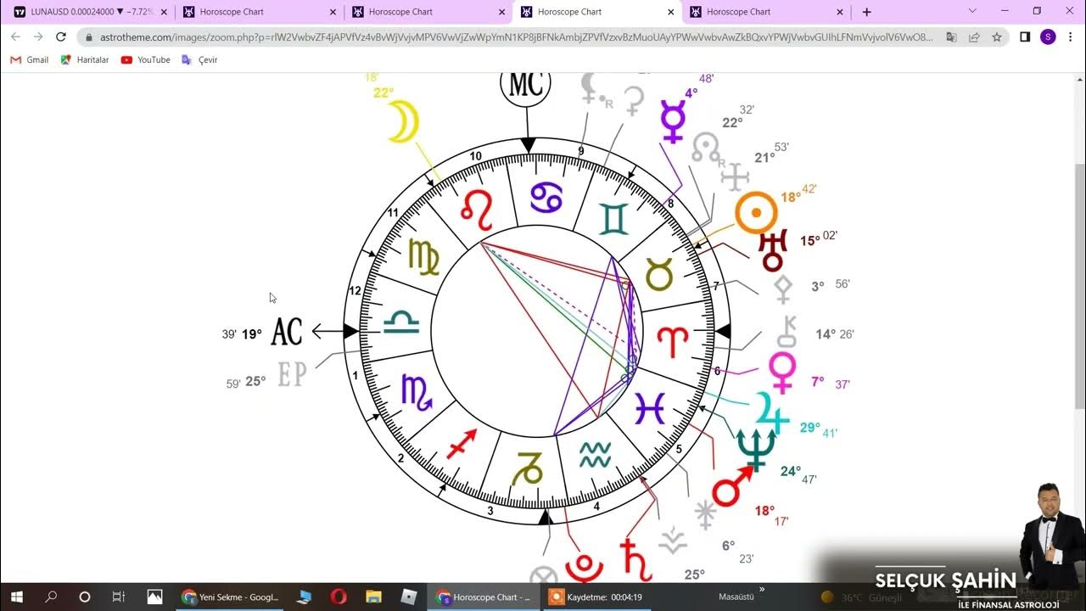Click the red Mars glyph
Screen dimensions: 1086x611
pyautogui.click(x=731, y=488)
